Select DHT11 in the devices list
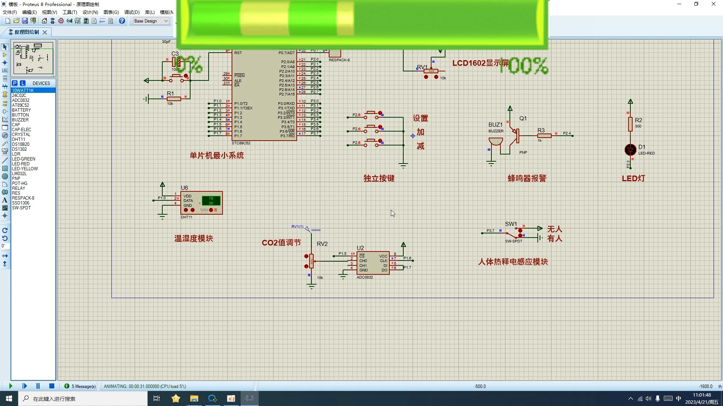This screenshot has height=406, width=723. 18,139
